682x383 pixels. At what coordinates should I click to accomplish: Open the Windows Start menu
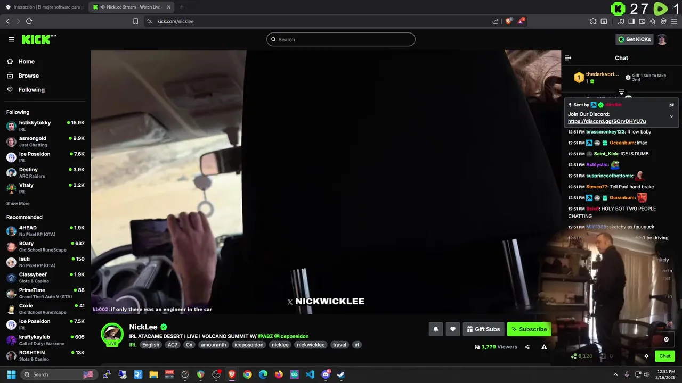(x=11, y=374)
